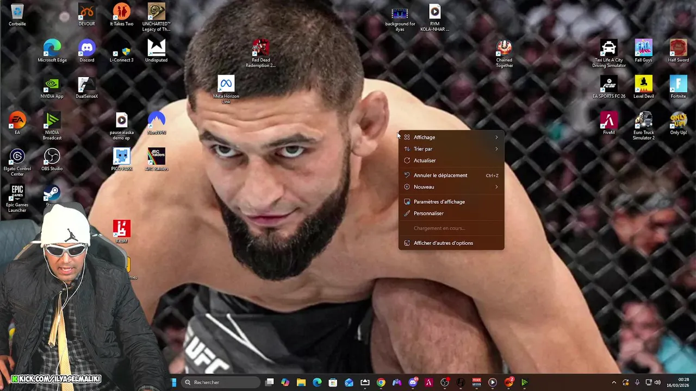This screenshot has height=391, width=696.
Task: Select Annuler le déplacement
Action: (x=451, y=175)
